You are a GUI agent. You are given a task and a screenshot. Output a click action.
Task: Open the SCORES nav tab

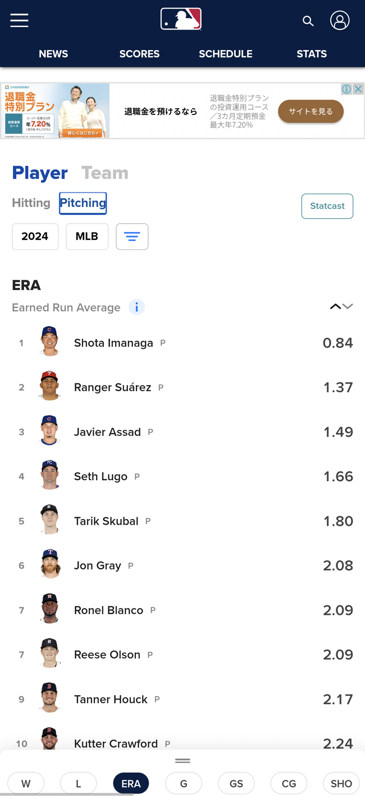coord(139,54)
